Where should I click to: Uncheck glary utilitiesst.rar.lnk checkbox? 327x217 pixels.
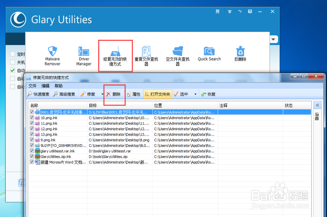coord(32,151)
